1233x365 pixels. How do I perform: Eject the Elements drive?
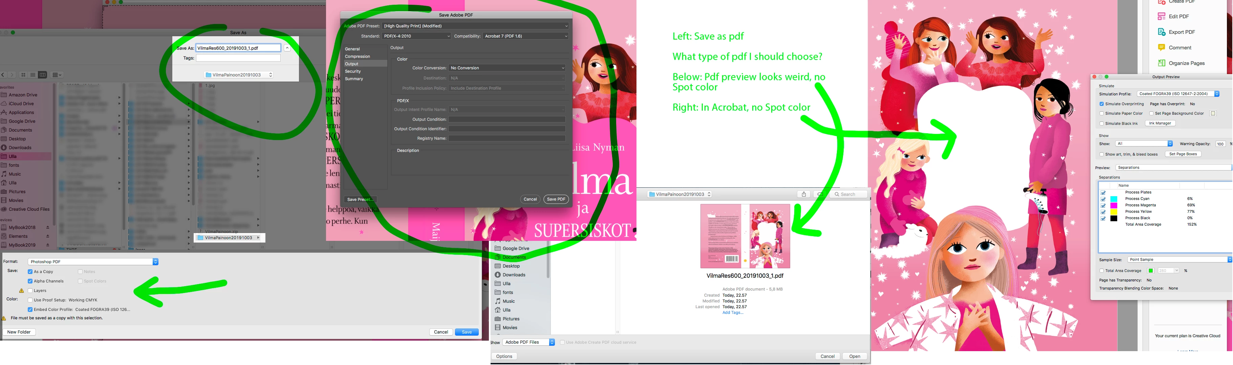[47, 236]
